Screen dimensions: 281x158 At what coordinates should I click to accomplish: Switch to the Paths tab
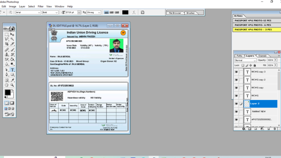(x=239, y=56)
